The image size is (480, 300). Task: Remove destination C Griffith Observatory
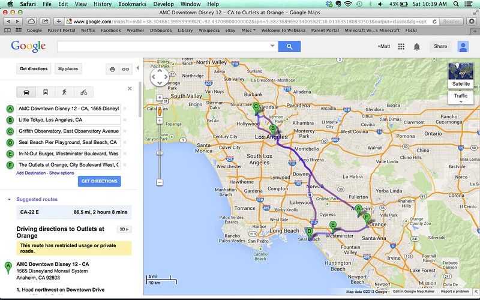tap(125, 131)
